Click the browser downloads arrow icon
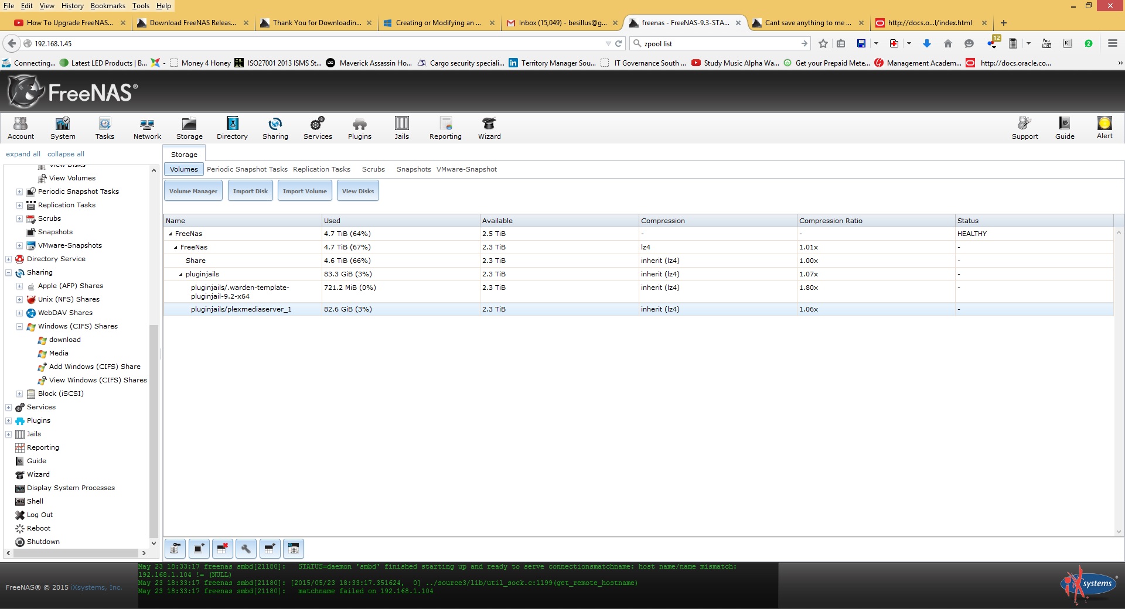Image resolution: width=1125 pixels, height=609 pixels. tap(927, 43)
